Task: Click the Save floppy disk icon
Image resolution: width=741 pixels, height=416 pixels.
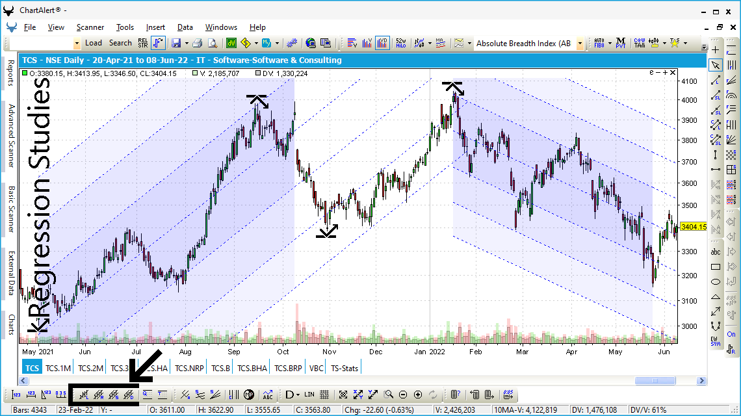Action: tap(176, 43)
